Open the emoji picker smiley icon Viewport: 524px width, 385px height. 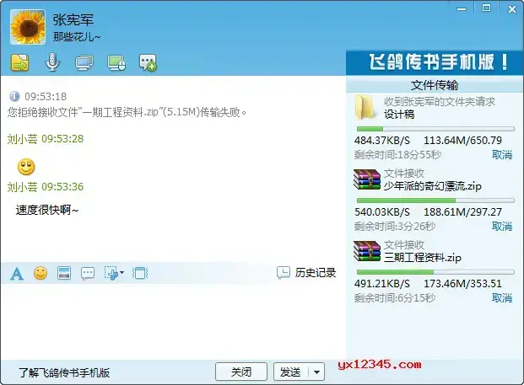click(41, 273)
